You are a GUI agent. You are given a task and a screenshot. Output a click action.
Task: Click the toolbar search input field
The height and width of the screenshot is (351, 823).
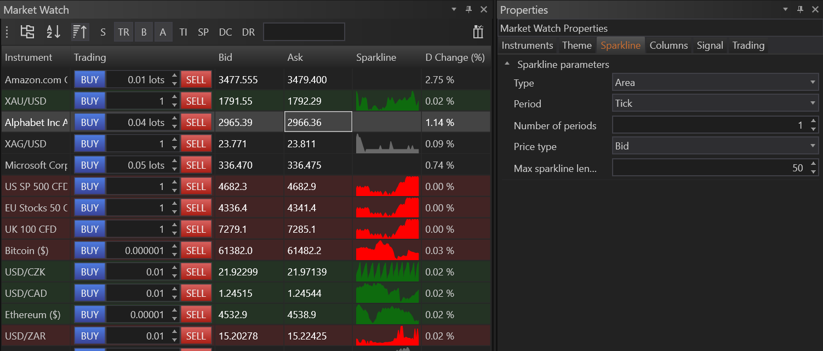304,32
